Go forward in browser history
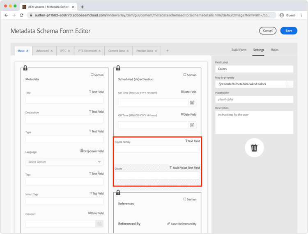Viewport: 308px width, 234px height. click(14, 15)
